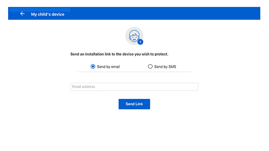Focus the Email address input field
269x151 pixels.
(134, 87)
